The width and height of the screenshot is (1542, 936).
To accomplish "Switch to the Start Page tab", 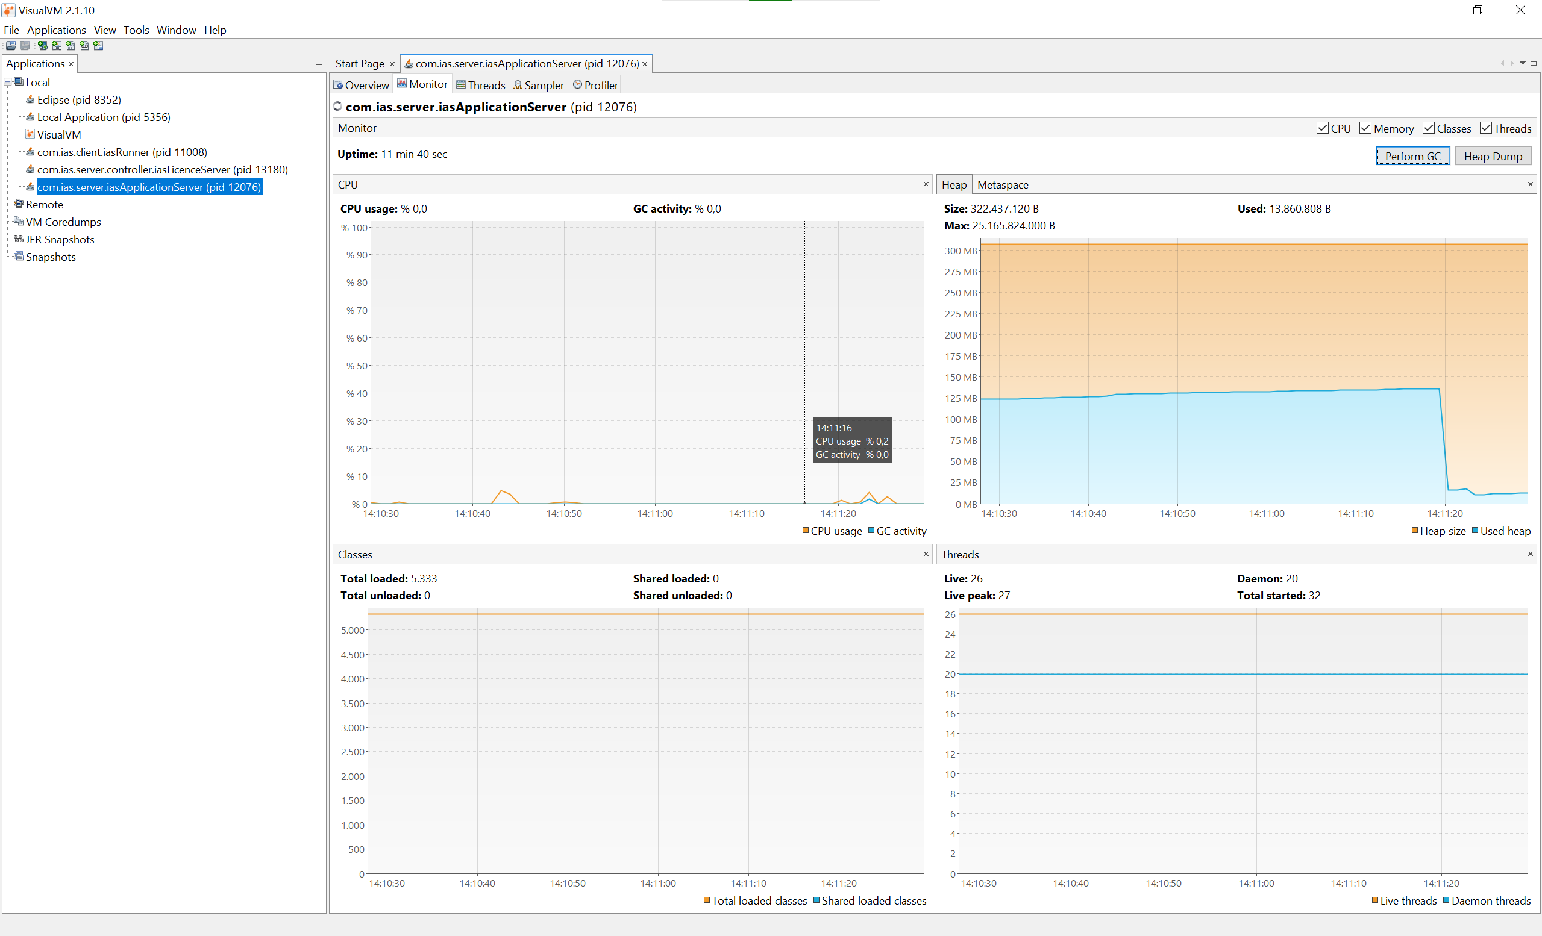I will coord(360,64).
